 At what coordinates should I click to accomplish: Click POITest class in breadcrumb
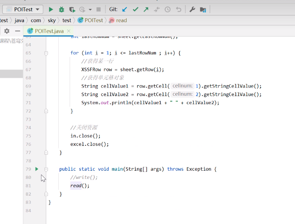[x=91, y=20]
